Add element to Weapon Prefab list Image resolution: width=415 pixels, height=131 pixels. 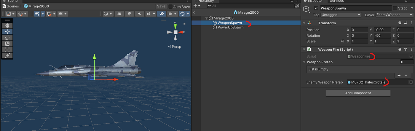click(x=399, y=76)
